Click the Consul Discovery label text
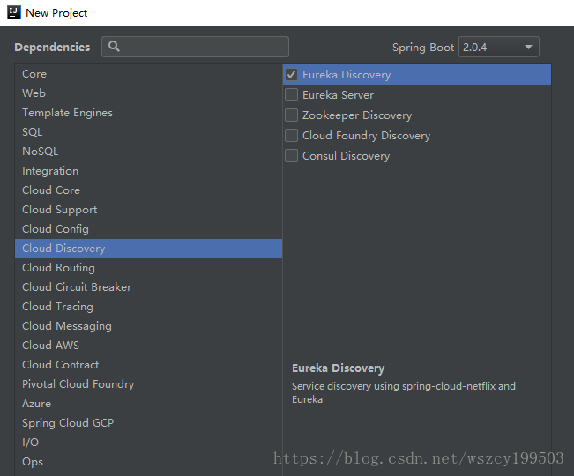 click(x=346, y=156)
